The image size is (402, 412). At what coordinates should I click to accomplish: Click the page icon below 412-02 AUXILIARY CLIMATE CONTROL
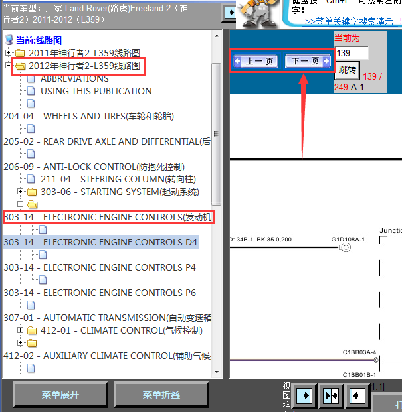(x=31, y=368)
